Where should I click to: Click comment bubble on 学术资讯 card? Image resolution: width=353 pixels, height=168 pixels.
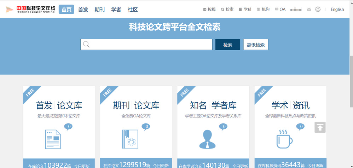(300, 127)
